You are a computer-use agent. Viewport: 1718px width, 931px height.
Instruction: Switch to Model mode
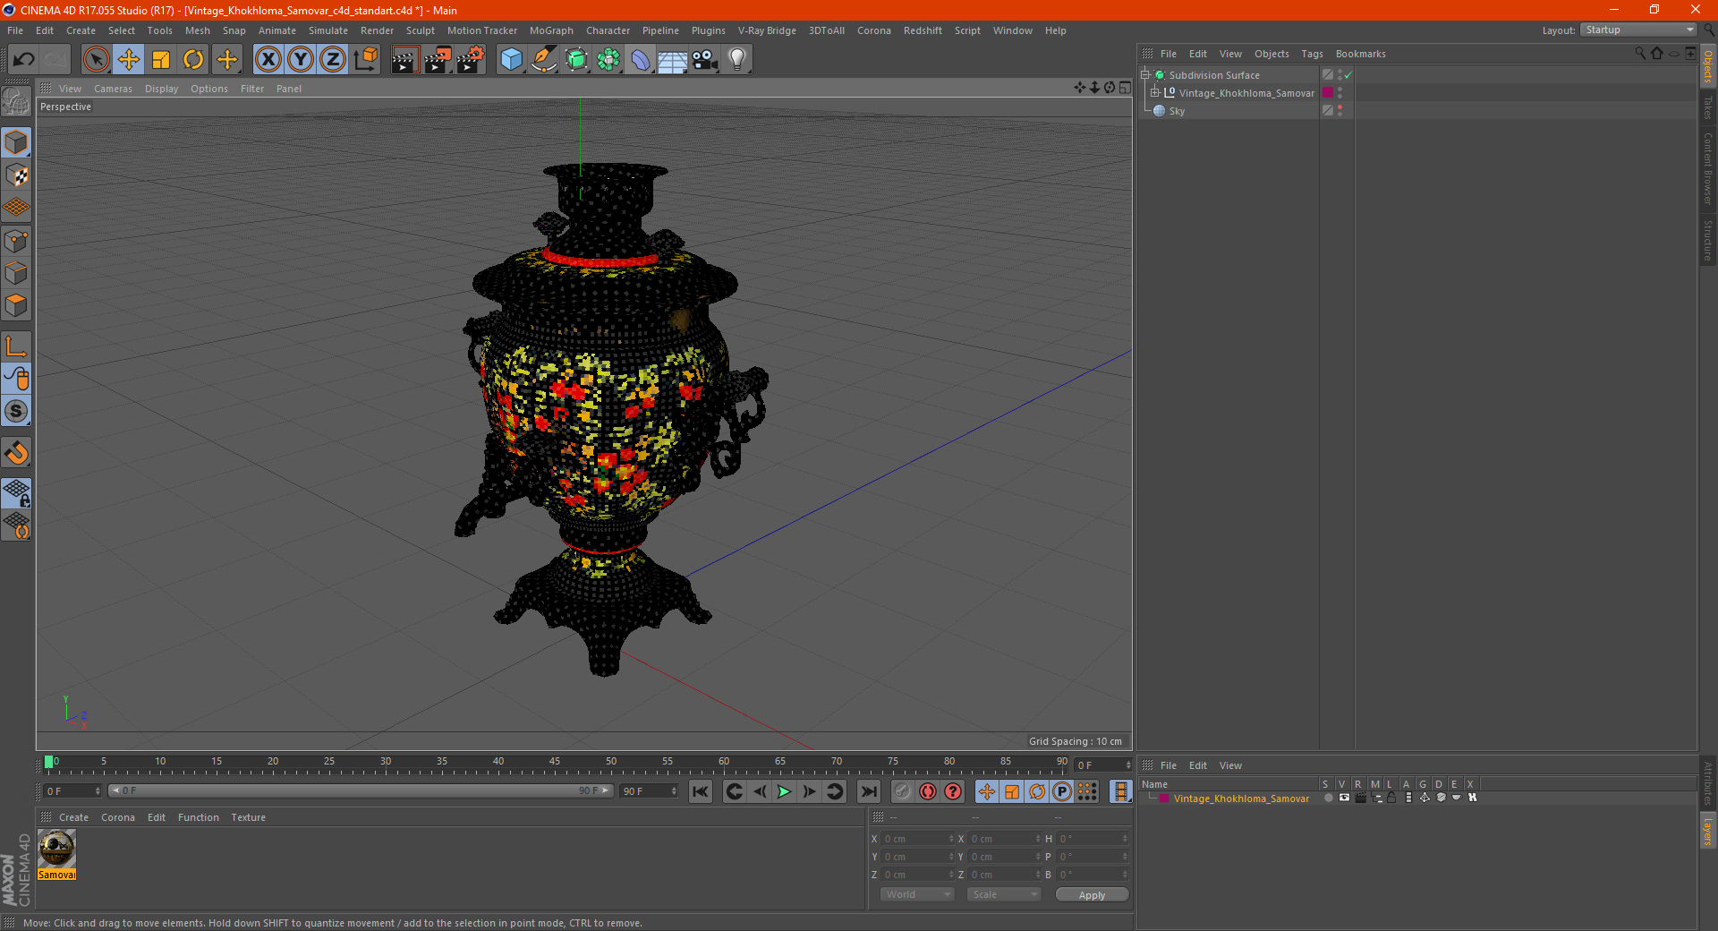tap(16, 143)
